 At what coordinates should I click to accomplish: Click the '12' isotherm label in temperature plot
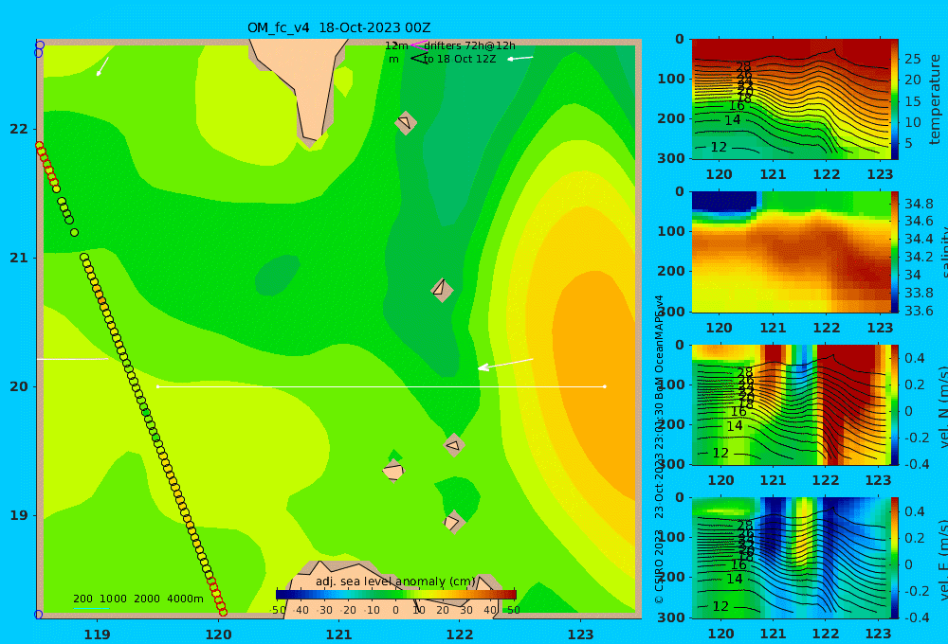pyautogui.click(x=719, y=147)
